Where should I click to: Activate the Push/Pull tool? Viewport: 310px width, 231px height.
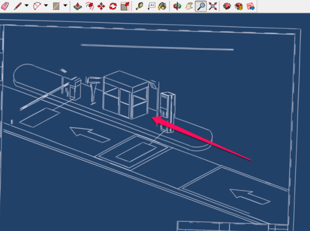point(77,6)
